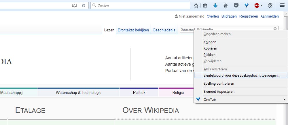
Task: Click the OneTab toolbar icon
Action: [247, 6]
